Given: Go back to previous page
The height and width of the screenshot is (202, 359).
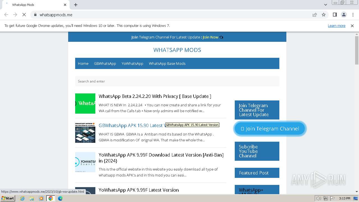Looking at the screenshot, I should click(x=6, y=15).
